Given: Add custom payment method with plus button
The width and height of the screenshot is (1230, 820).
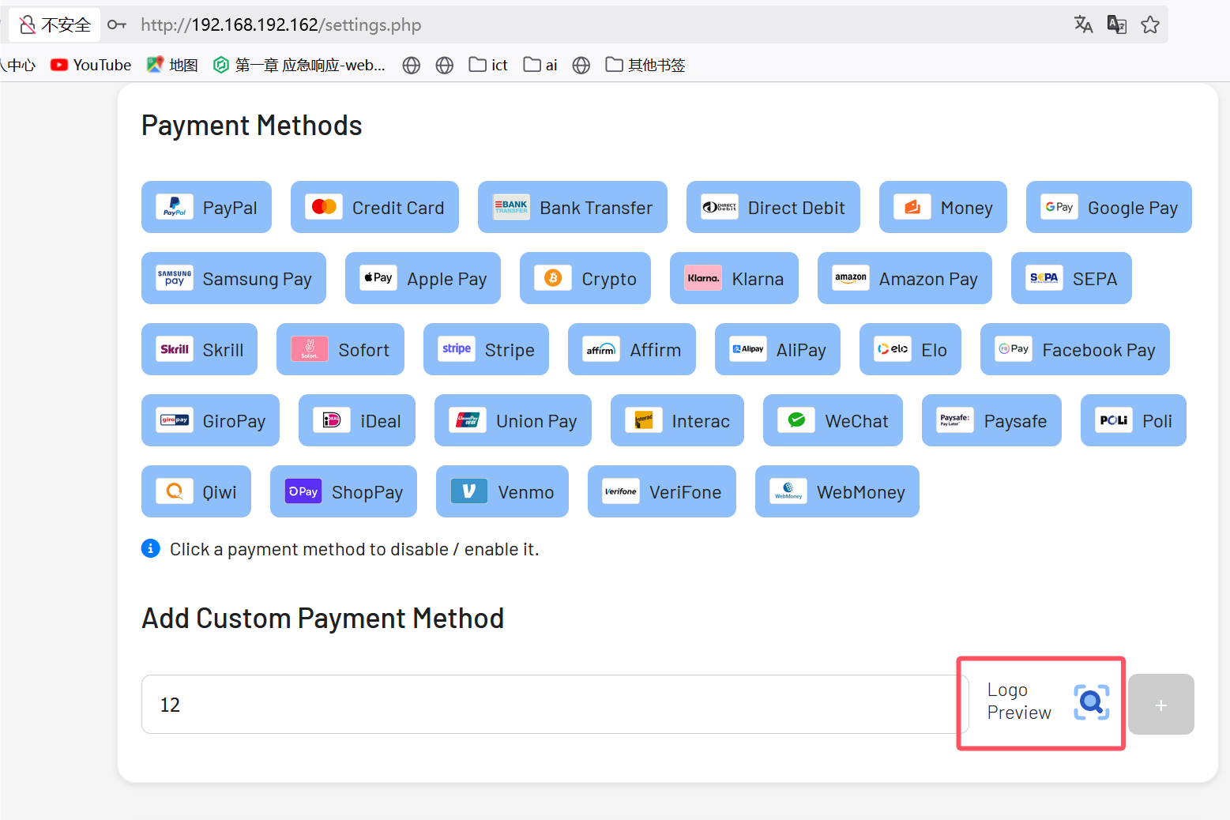Looking at the screenshot, I should pos(1160,705).
